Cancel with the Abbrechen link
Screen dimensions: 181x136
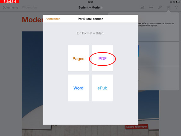(x=53, y=19)
